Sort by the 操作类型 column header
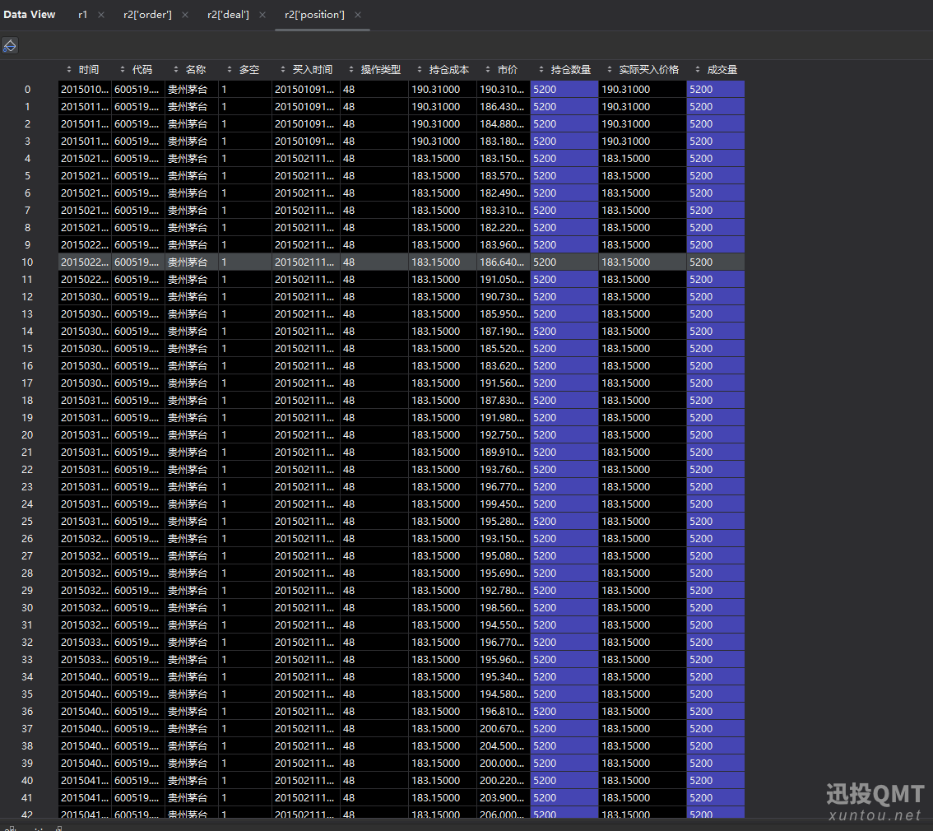Screen dimensions: 933x831 coord(381,70)
